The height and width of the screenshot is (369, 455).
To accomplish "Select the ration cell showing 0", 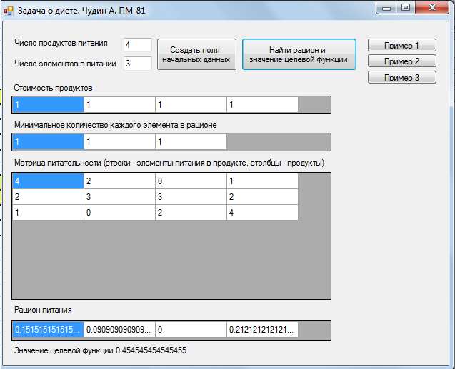I will pyautogui.click(x=191, y=330).
